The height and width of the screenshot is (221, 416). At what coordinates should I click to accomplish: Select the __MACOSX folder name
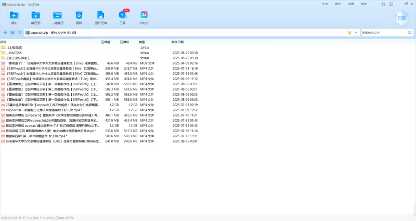tap(14, 53)
